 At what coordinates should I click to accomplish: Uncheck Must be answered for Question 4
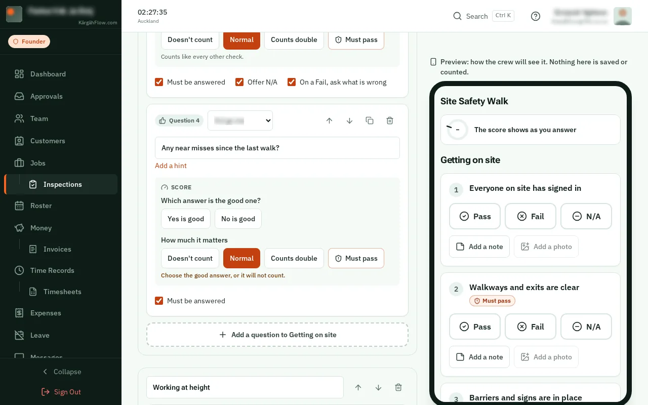[x=159, y=301]
